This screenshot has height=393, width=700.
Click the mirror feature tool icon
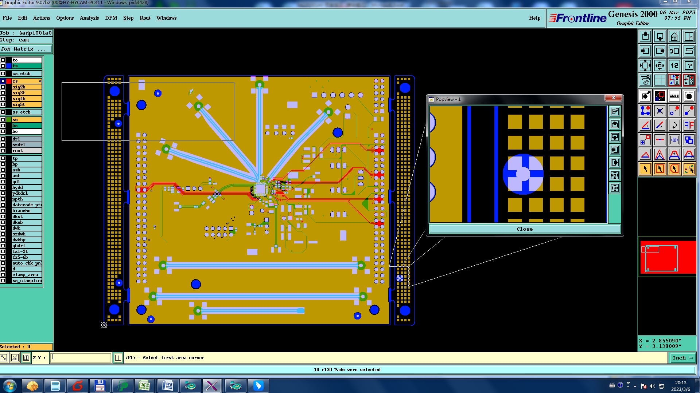tap(689, 126)
